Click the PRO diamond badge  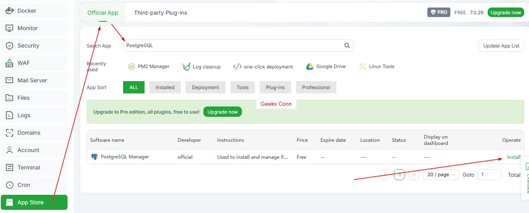439,12
